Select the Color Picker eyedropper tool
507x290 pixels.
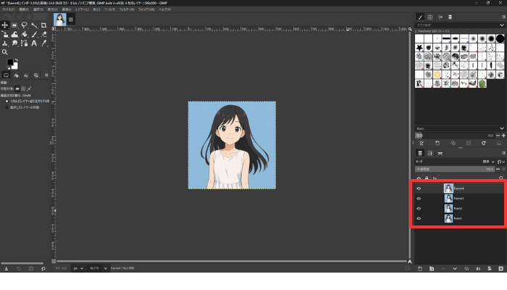click(x=43, y=43)
